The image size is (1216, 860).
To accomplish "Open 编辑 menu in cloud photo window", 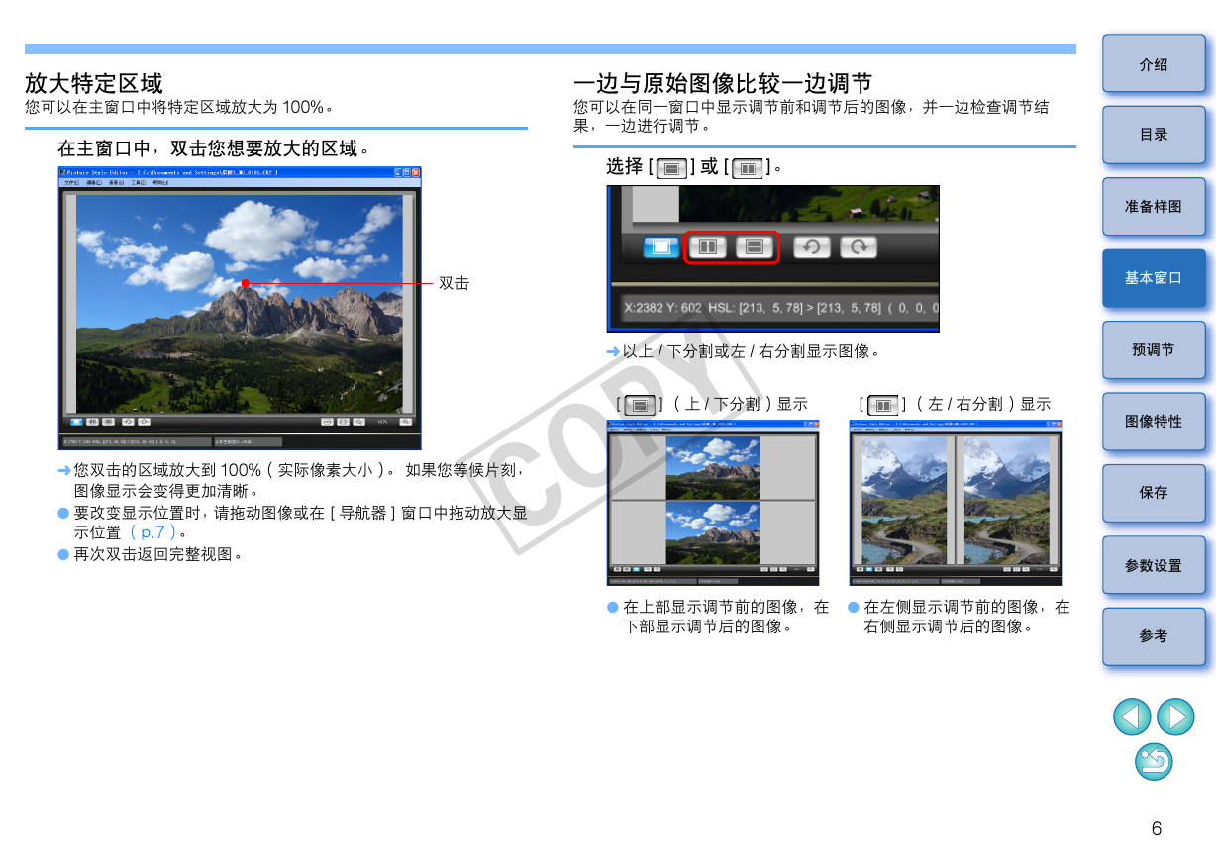I will pos(94,182).
